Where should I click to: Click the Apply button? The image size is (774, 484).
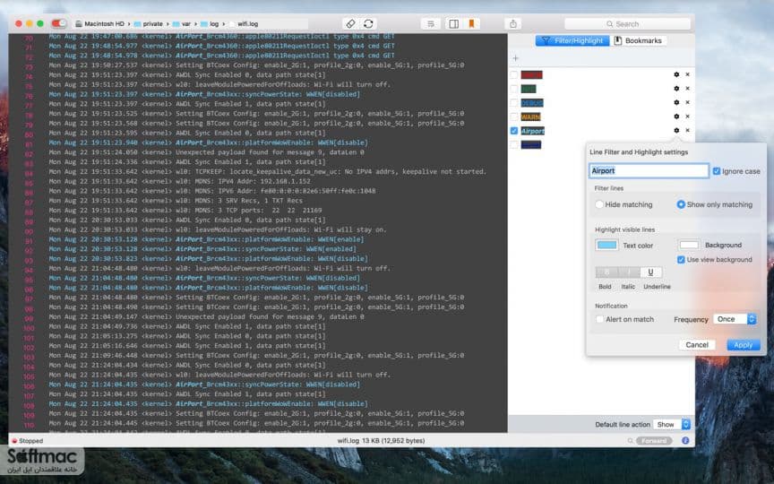click(743, 345)
